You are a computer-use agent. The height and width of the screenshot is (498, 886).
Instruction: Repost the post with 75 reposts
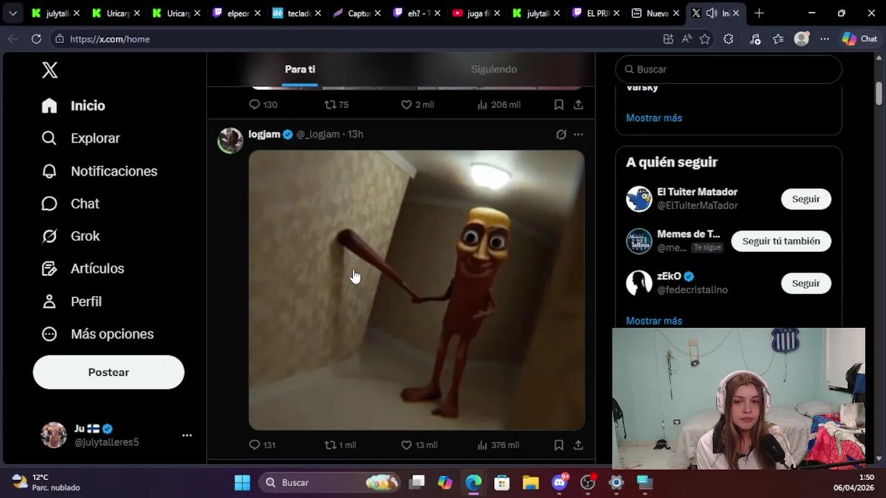336,104
